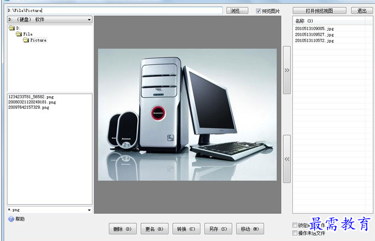The height and width of the screenshot is (241, 375).
Task: Click the 删除 (D) delete button
Action: pyautogui.click(x=123, y=229)
